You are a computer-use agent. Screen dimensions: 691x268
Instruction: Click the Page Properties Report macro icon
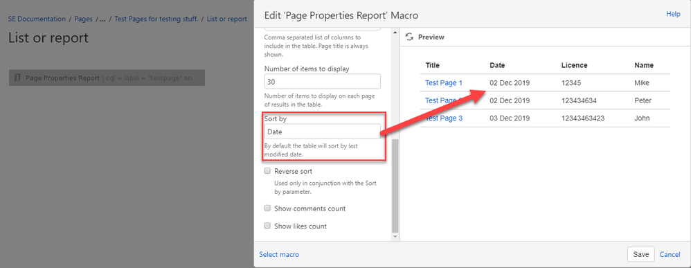coord(17,78)
